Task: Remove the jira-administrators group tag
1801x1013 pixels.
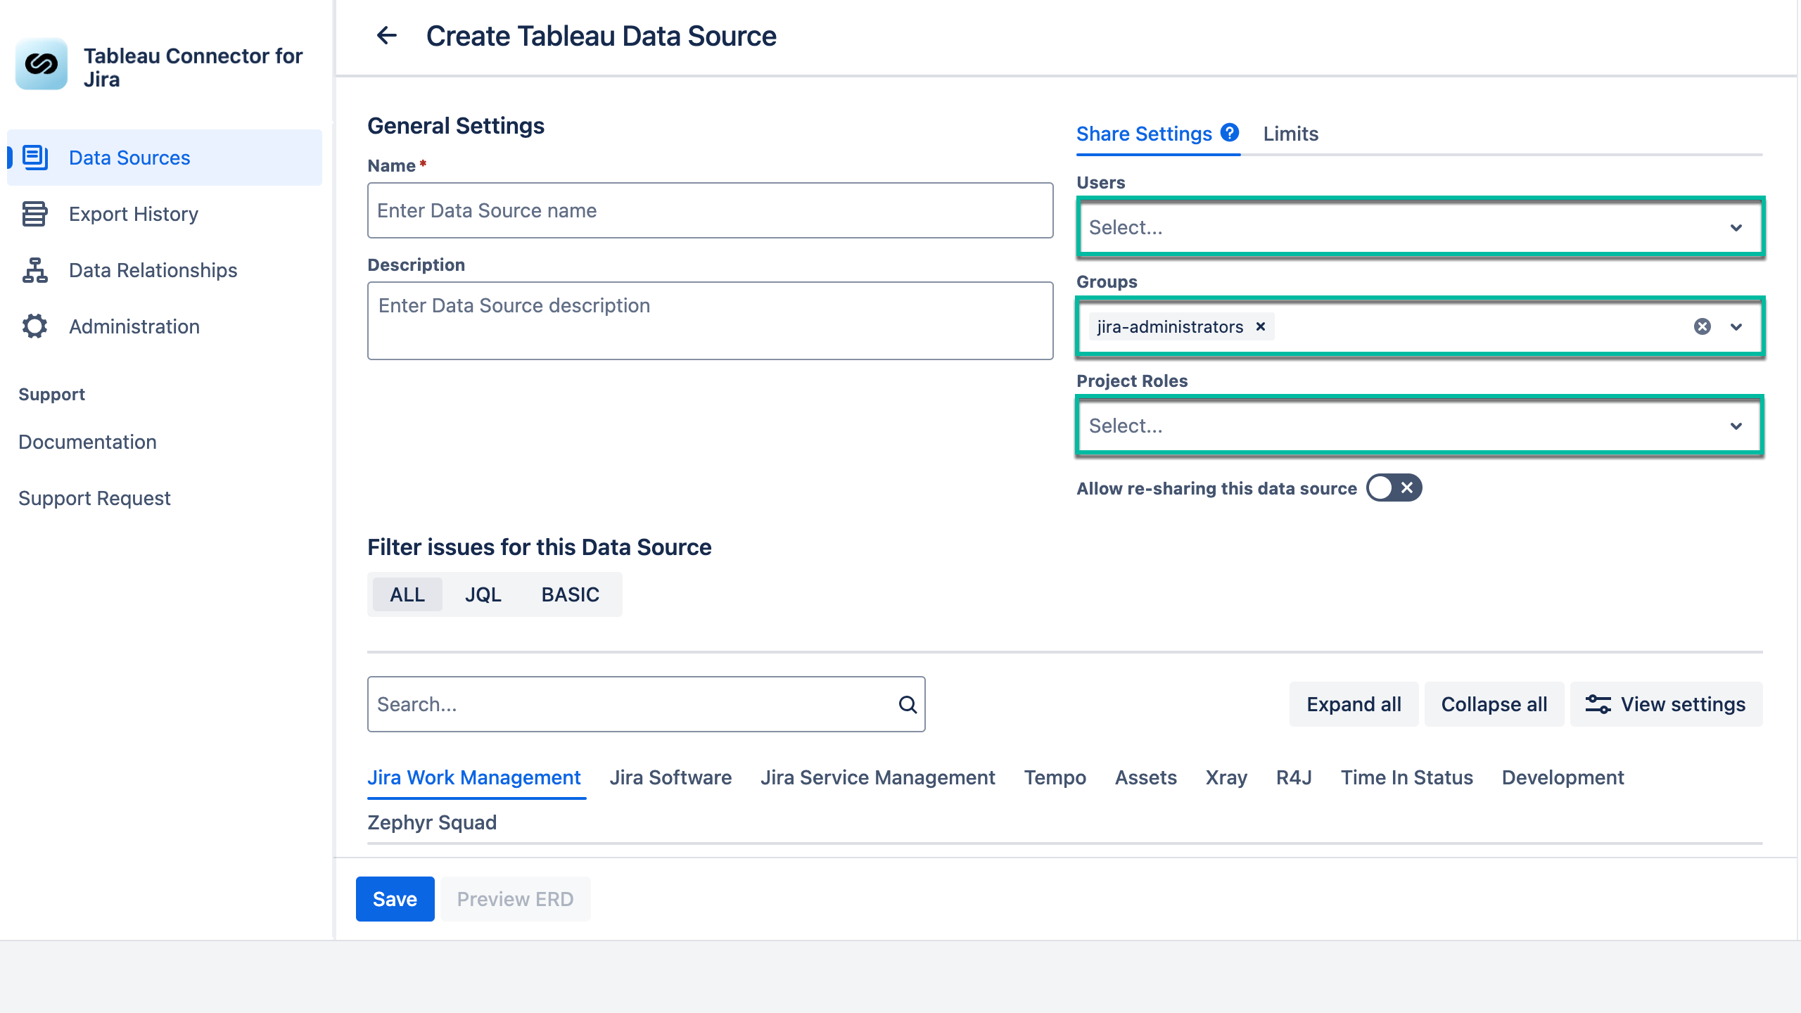Action: (x=1261, y=326)
